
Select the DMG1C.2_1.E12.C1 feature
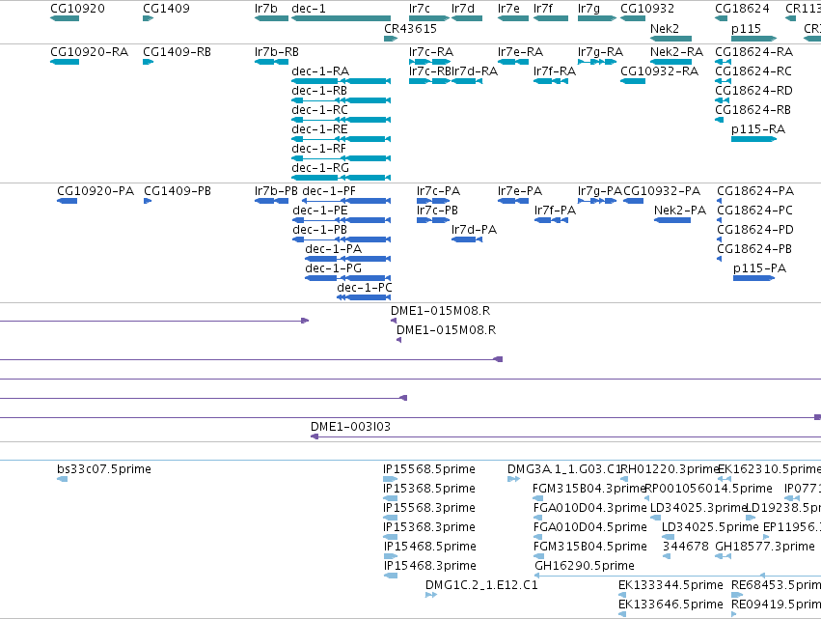431,595
